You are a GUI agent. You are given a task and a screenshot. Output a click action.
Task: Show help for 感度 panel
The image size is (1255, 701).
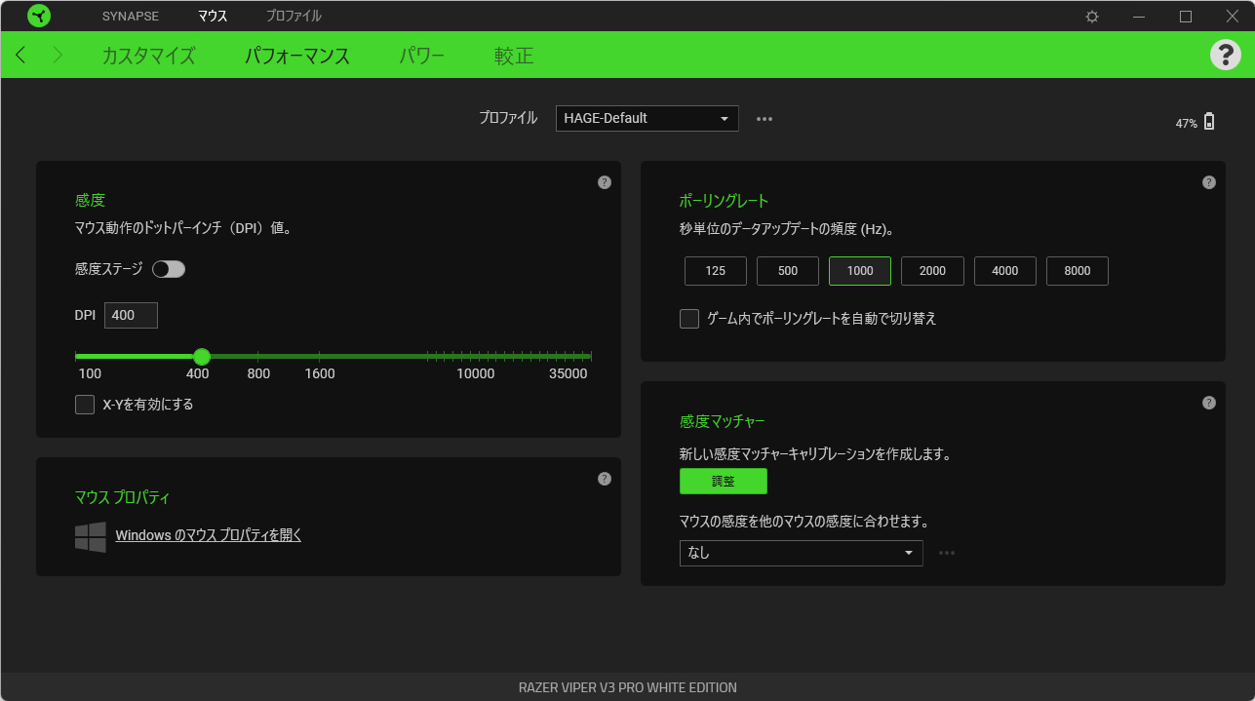coord(605,182)
